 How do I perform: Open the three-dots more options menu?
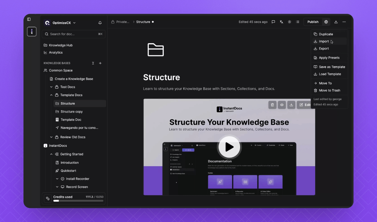click(x=344, y=22)
